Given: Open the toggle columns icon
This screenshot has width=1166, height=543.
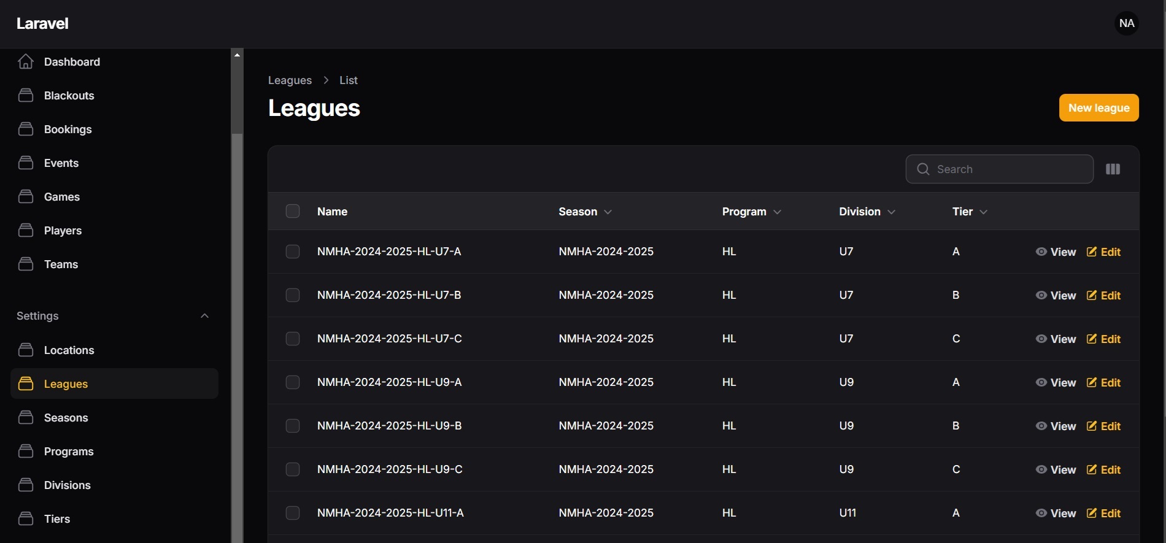Looking at the screenshot, I should point(1113,169).
